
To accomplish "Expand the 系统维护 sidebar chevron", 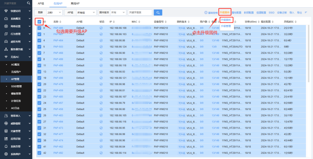I will pyautogui.click(x=30, y=154).
